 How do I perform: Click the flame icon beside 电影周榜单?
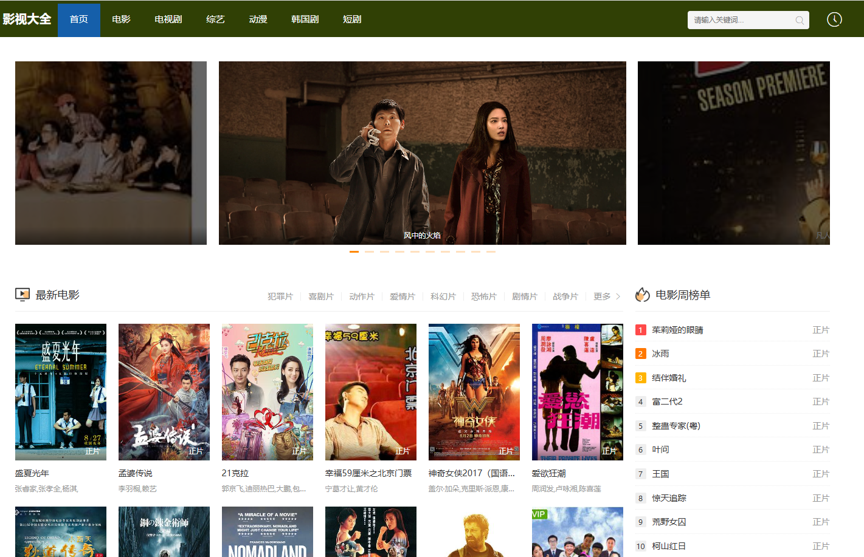643,295
